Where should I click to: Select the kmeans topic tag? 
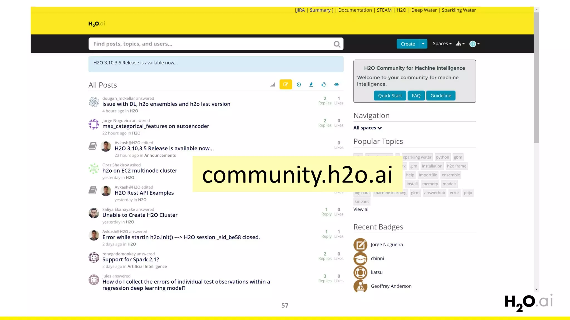point(362,202)
